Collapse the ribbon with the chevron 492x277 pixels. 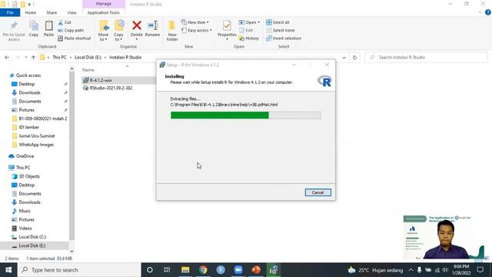tap(480, 12)
